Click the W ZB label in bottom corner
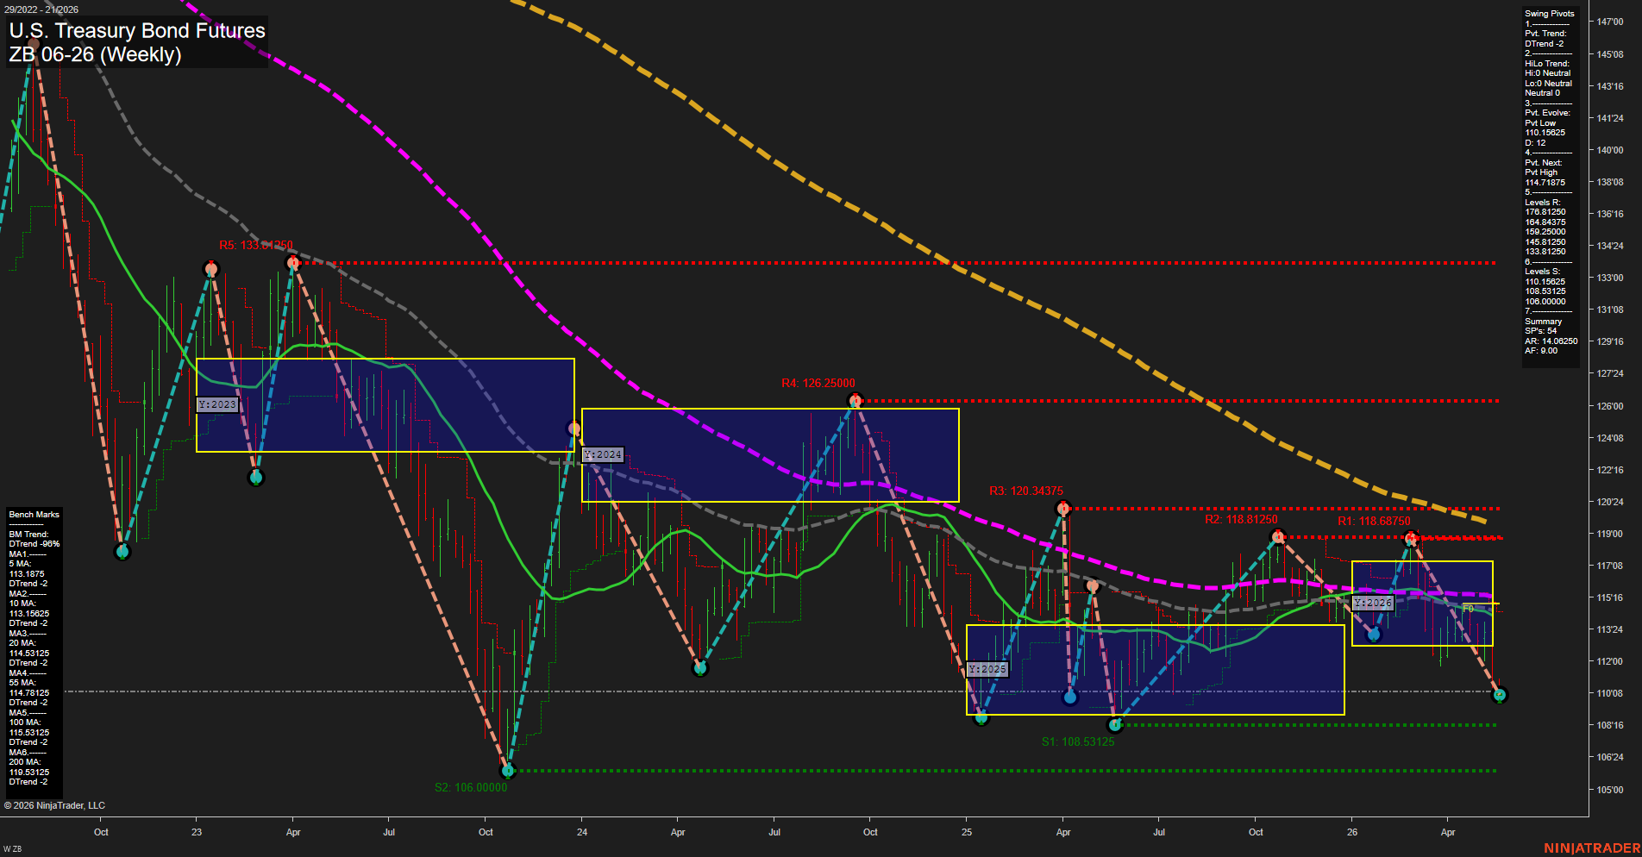1642x857 pixels. pyautogui.click(x=12, y=849)
